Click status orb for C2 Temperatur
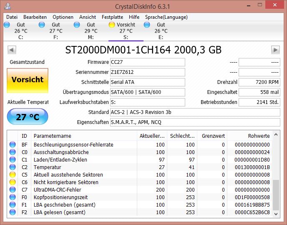The image size is (287, 225). pyautogui.click(x=13, y=167)
